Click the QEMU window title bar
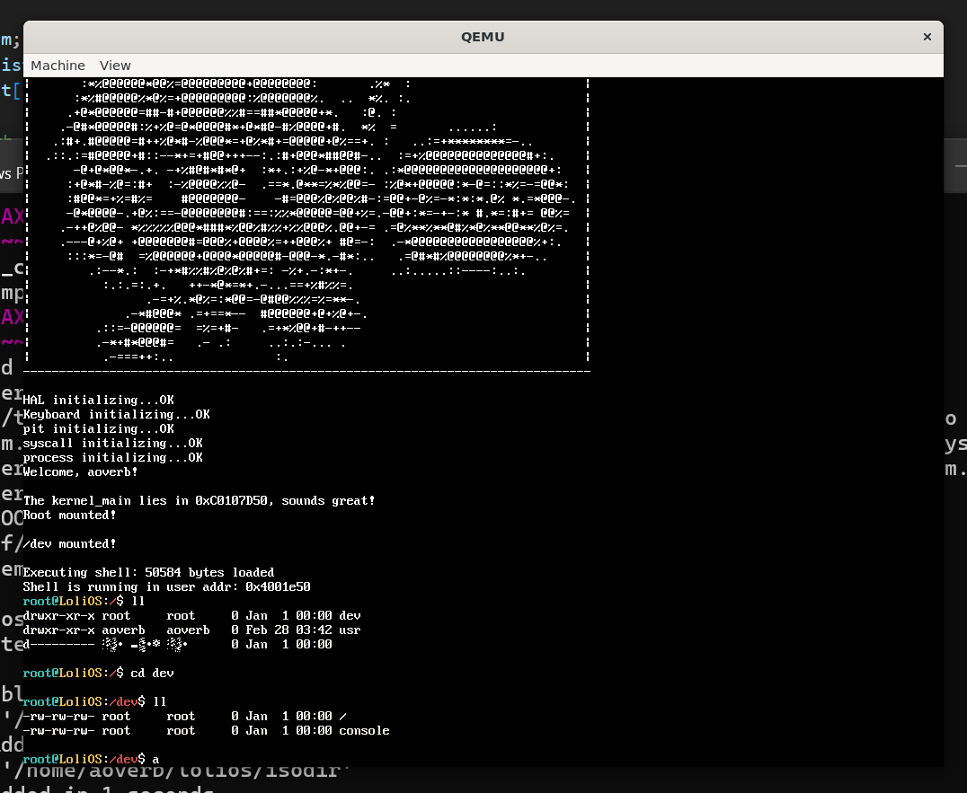 483,37
